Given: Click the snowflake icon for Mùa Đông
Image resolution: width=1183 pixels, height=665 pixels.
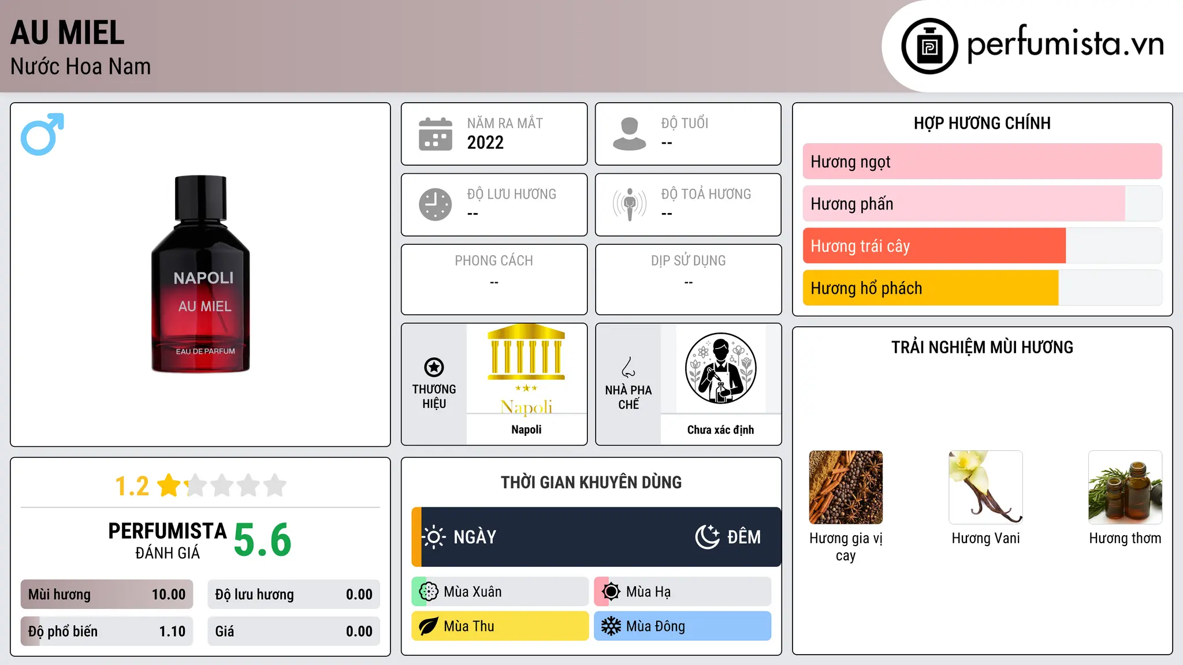Looking at the screenshot, I should pyautogui.click(x=611, y=626).
